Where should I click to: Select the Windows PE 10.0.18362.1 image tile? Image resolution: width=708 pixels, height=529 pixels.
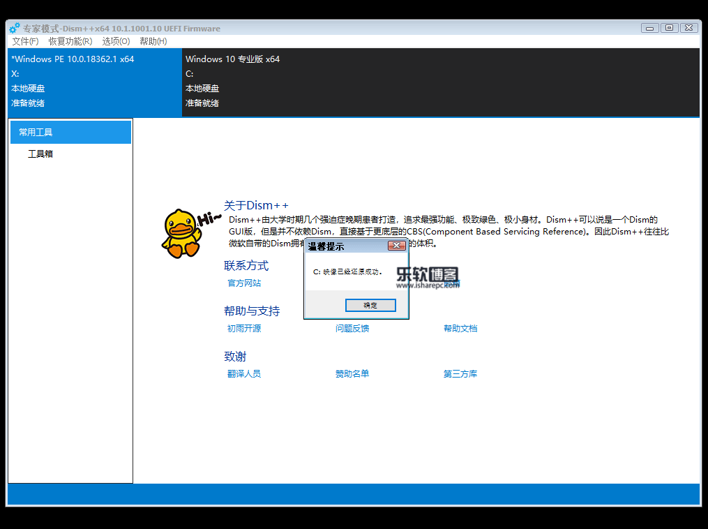coord(94,81)
